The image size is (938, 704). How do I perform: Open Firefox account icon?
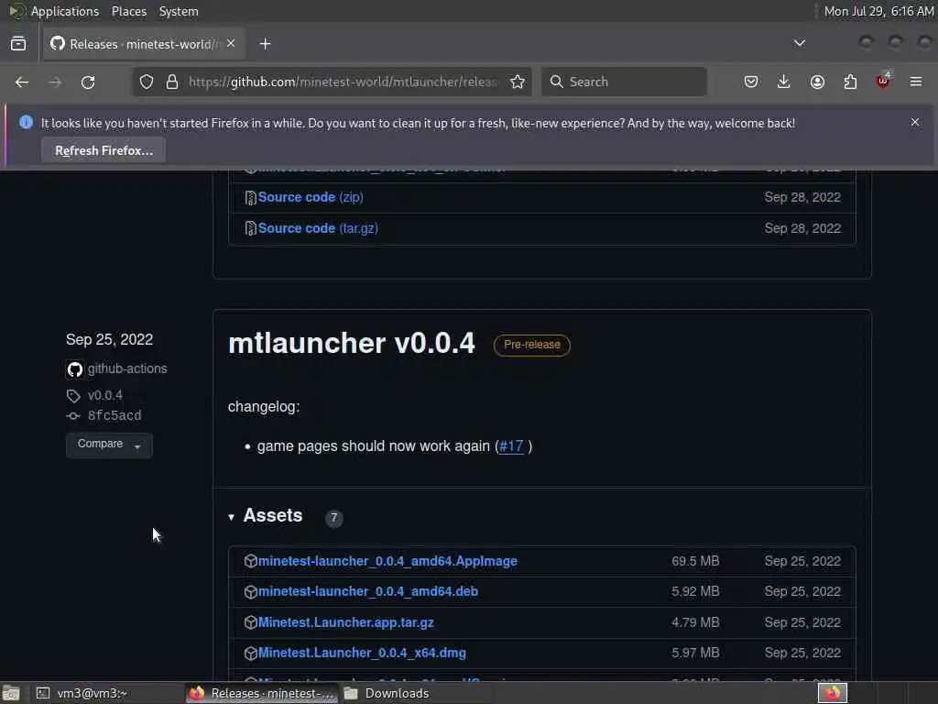pyautogui.click(x=817, y=82)
